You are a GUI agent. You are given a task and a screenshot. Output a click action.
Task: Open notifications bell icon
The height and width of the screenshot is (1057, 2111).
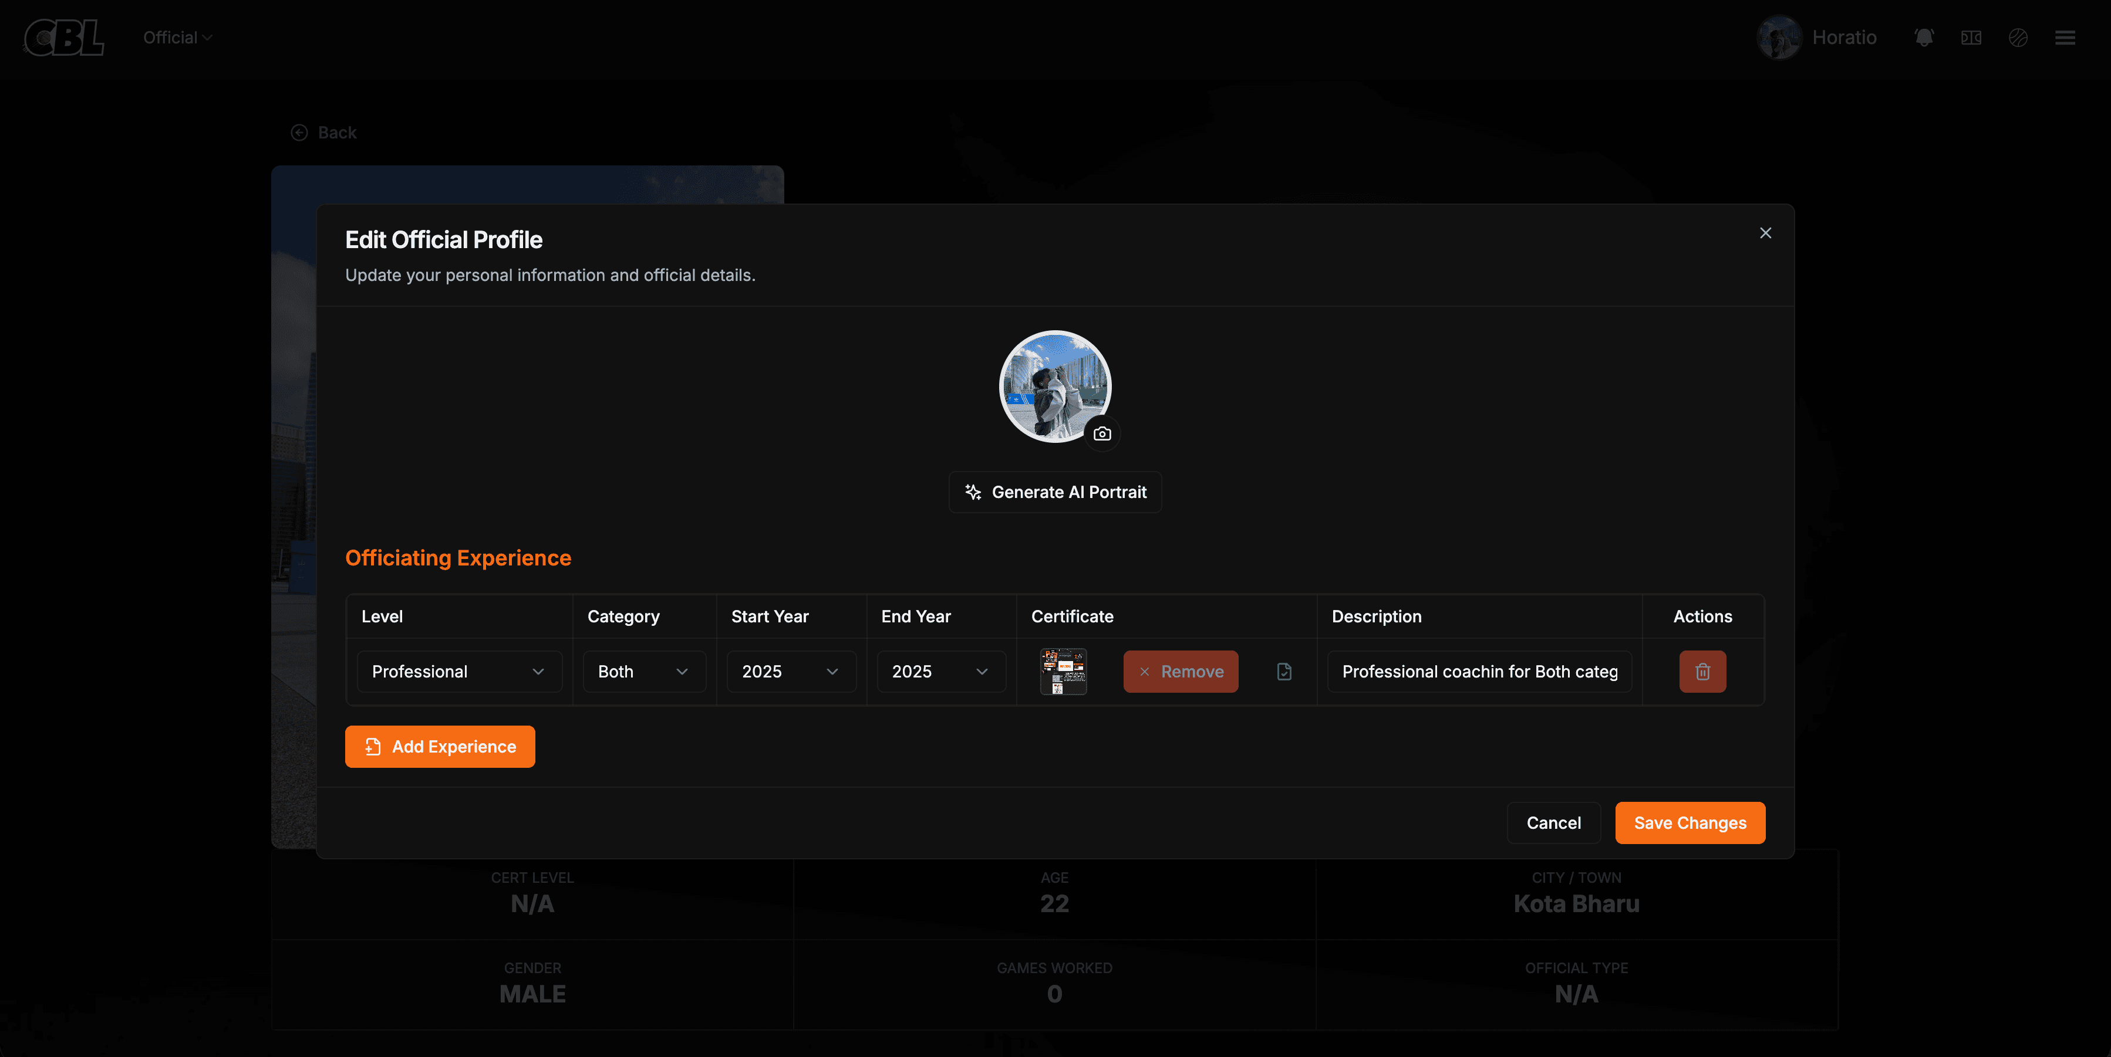tap(1923, 38)
